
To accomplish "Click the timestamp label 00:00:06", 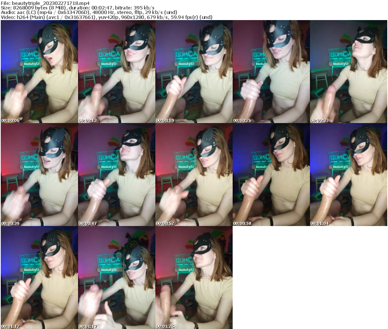I will [10, 120].
